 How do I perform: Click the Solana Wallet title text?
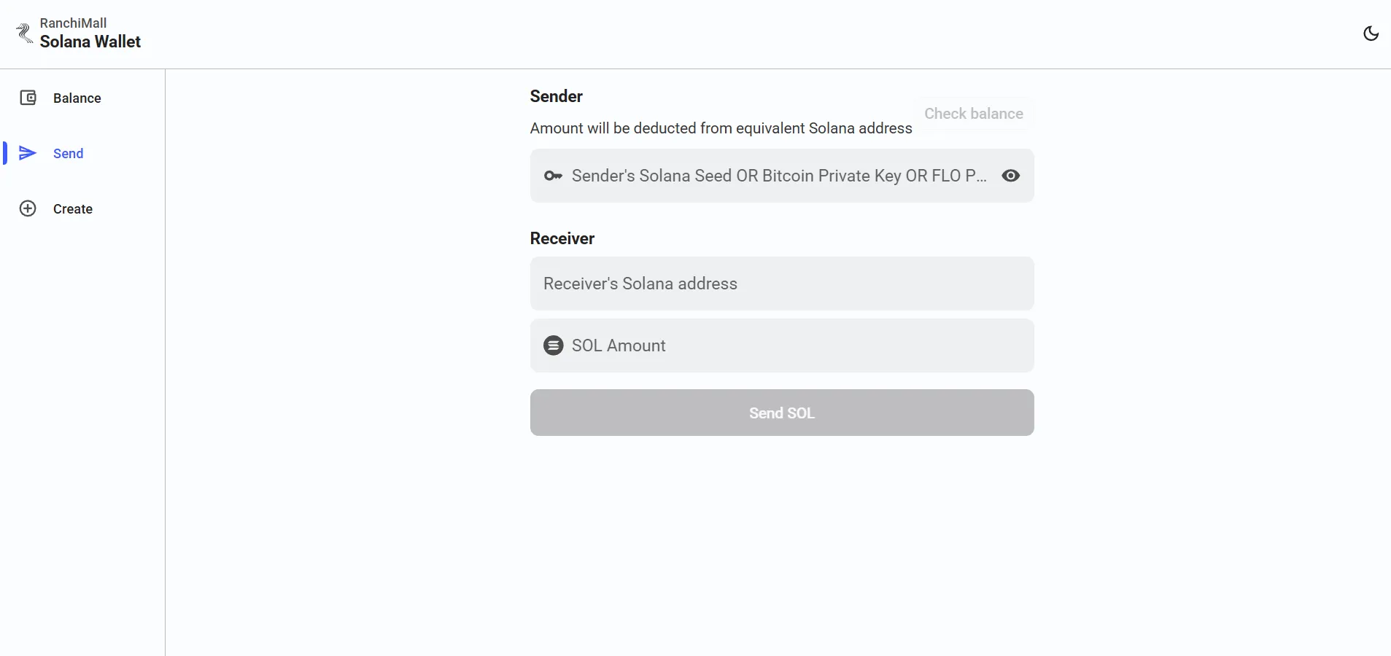point(90,42)
